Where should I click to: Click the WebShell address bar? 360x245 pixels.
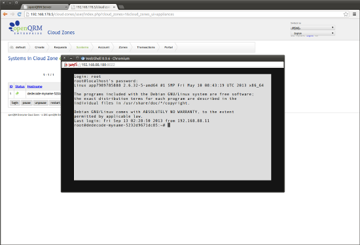pos(173,65)
